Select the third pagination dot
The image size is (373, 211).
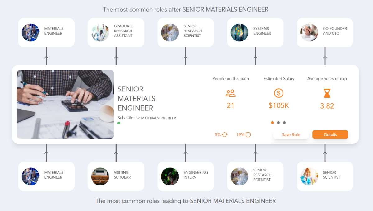pyautogui.click(x=284, y=123)
